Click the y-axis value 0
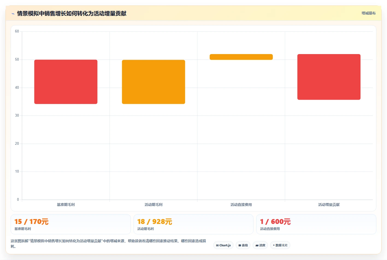387x260 pixels. pos(18,200)
